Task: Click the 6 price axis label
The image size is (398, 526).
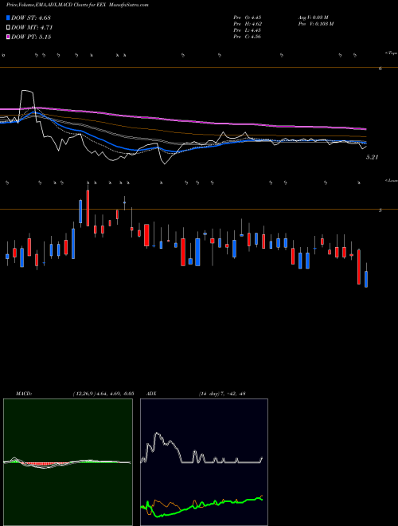Action: pos(380,69)
